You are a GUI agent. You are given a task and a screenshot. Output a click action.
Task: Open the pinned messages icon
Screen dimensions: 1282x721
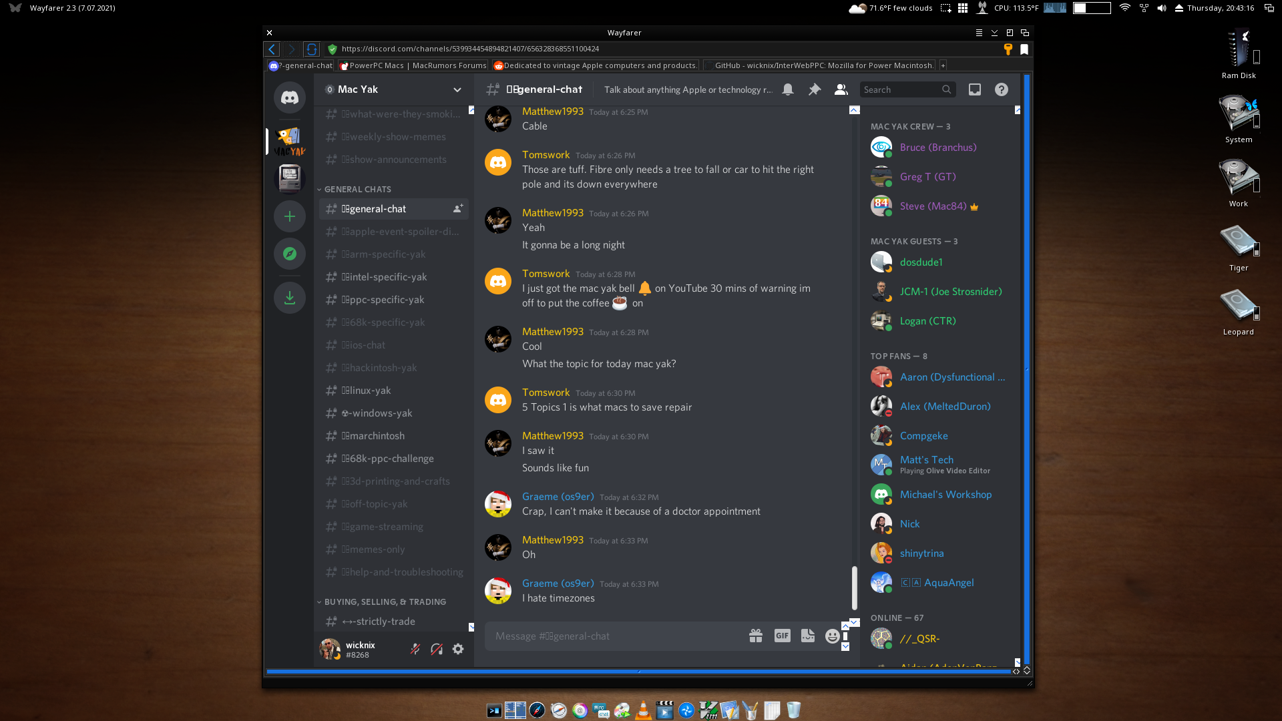pos(814,89)
